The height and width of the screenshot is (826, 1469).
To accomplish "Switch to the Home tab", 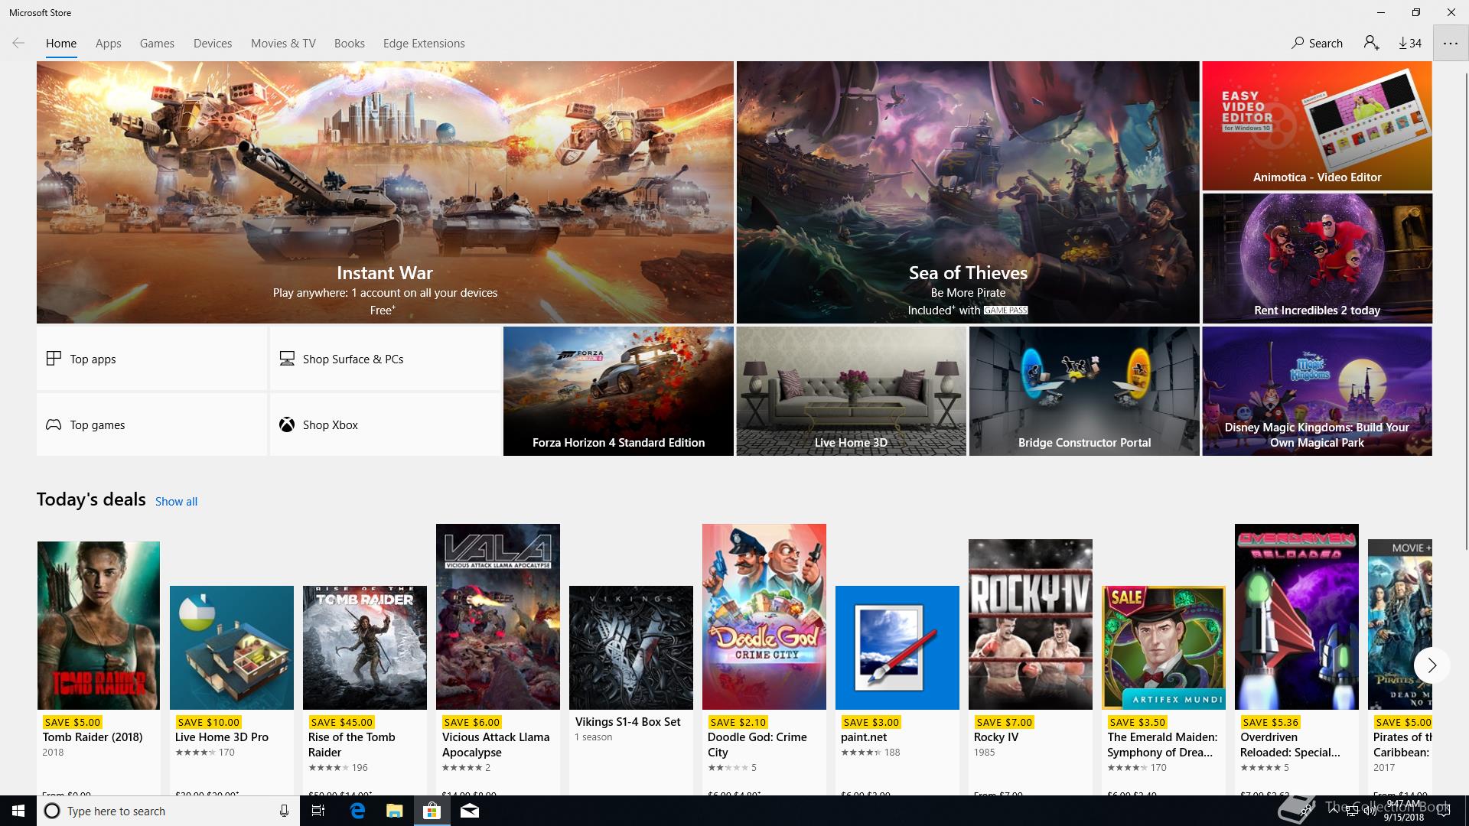I will (61, 43).
